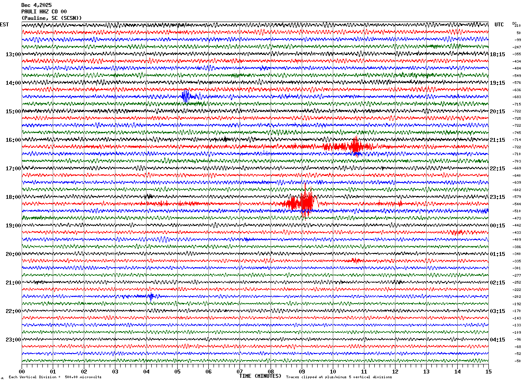Select the 15:00 EST time label
This screenshot has height=383, width=523.
[x=13, y=112]
